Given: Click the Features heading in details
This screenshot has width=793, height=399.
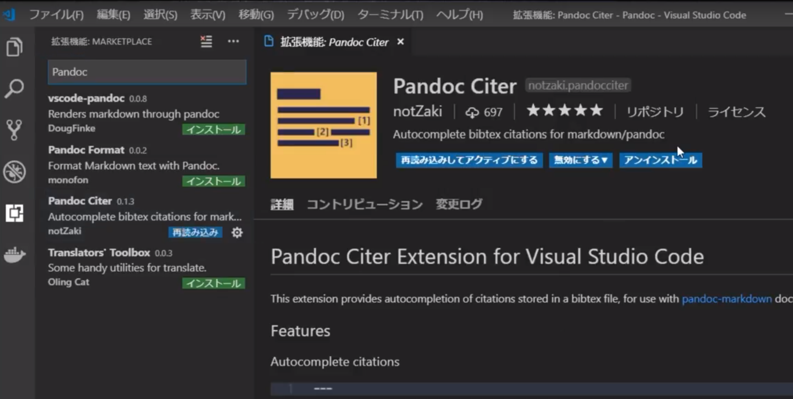Looking at the screenshot, I should 300,331.
